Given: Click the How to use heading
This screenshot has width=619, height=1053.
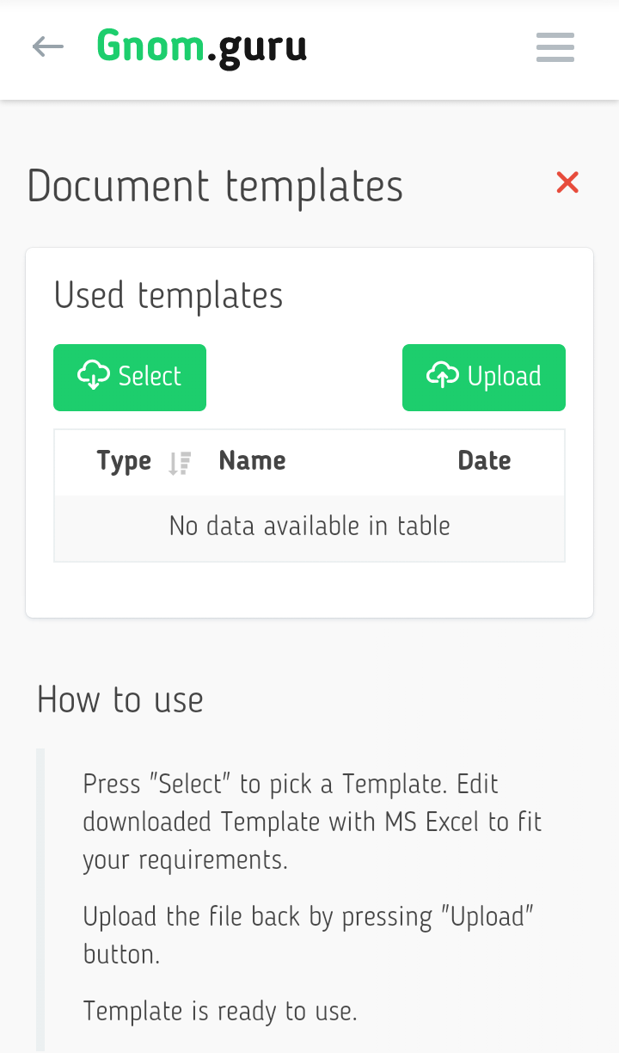Looking at the screenshot, I should [120, 700].
